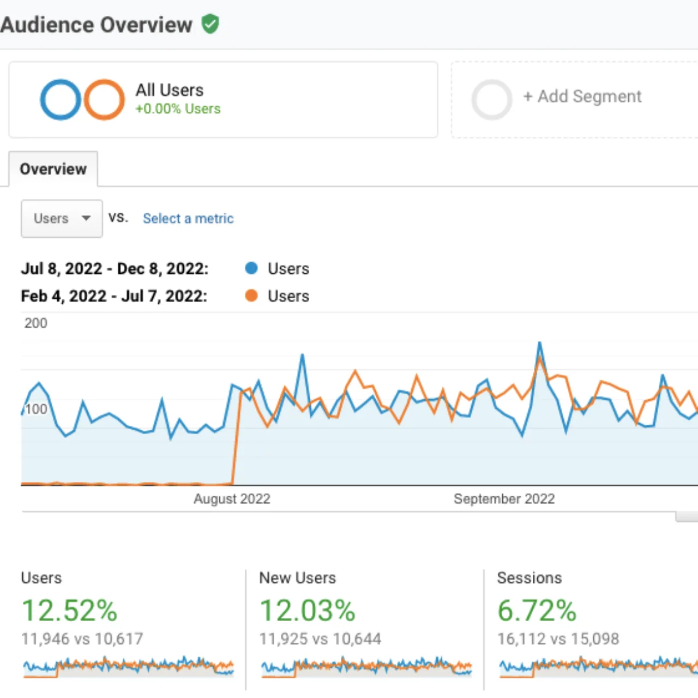Click blue Users legend dot
698x698 pixels.
[x=251, y=268]
